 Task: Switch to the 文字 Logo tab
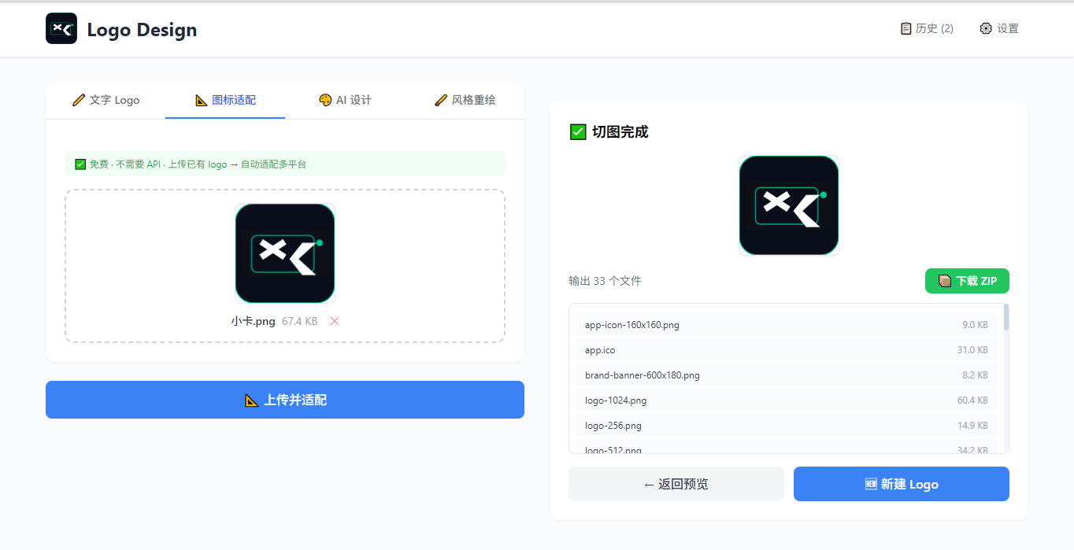click(106, 100)
